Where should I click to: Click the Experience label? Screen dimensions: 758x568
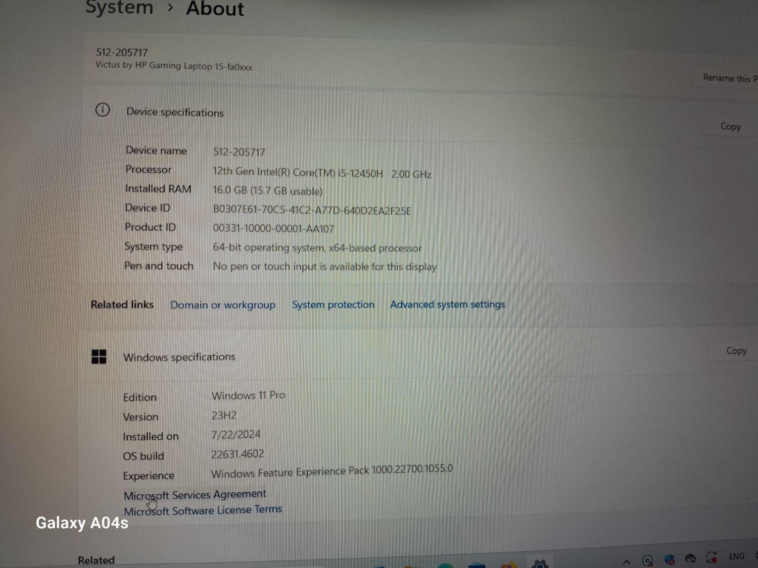click(149, 476)
